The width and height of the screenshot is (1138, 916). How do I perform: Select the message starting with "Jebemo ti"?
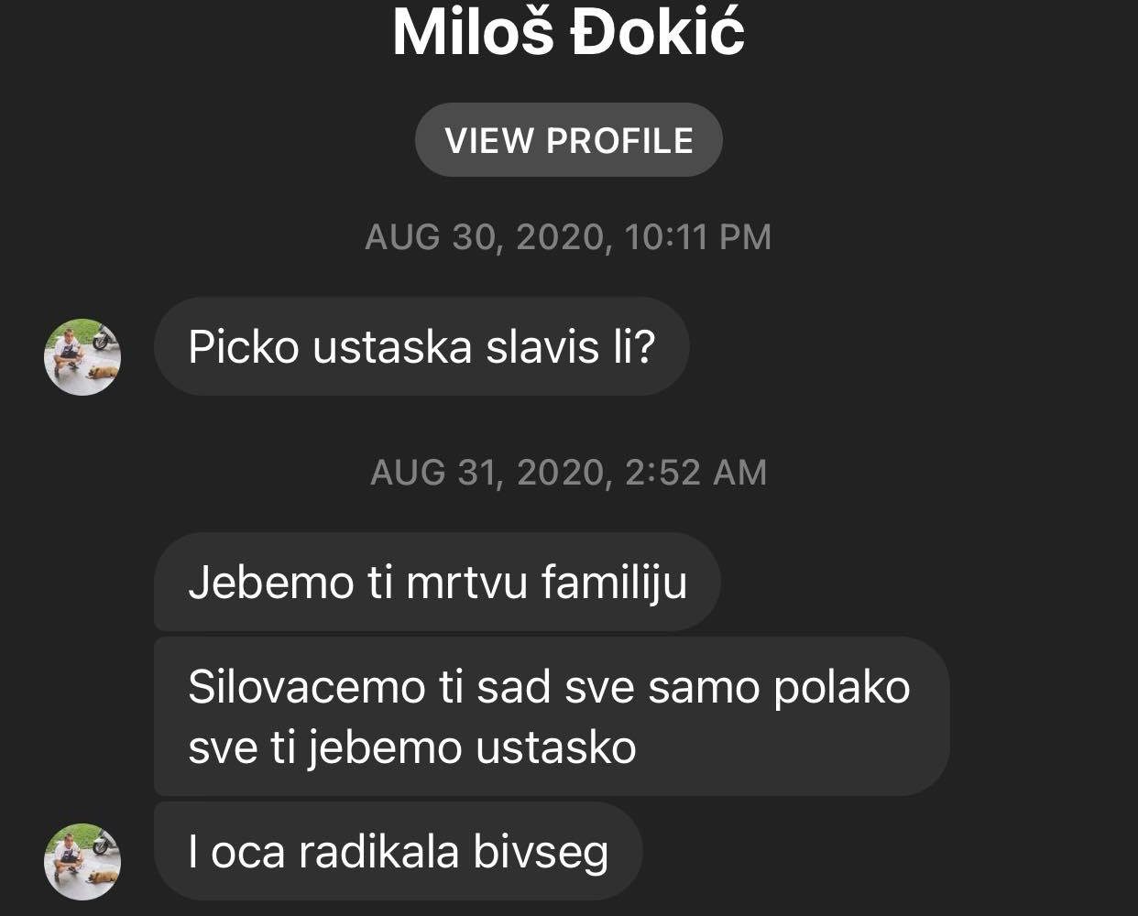pyautogui.click(x=437, y=582)
